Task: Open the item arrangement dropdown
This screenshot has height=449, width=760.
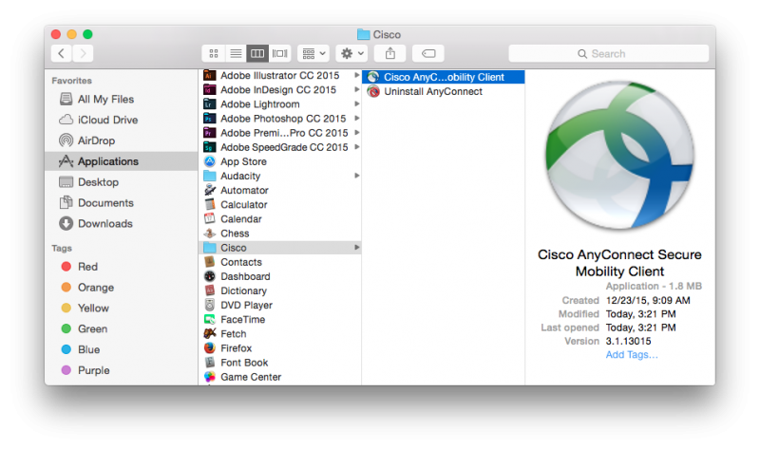Action: 313,53
